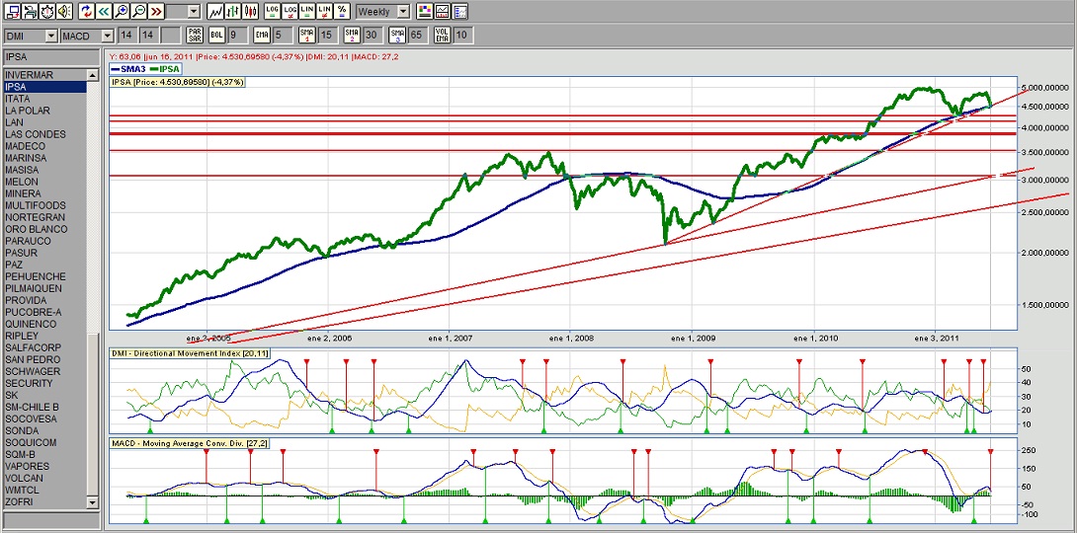Toggle the VOL EMA overlay
This screenshot has width=1077, height=533.
[442, 36]
